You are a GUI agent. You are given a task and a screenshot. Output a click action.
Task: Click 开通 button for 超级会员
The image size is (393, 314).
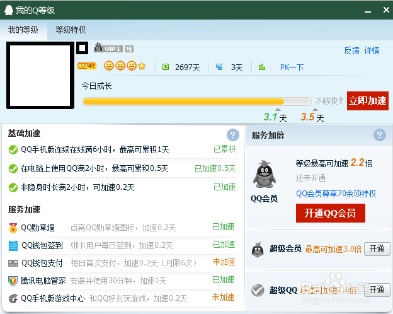377,249
